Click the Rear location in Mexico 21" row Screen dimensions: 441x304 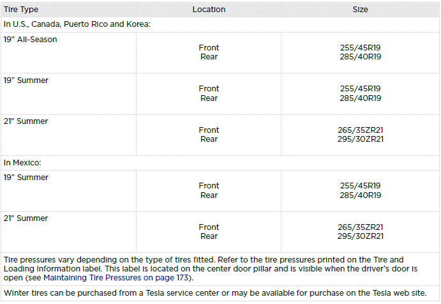point(209,236)
